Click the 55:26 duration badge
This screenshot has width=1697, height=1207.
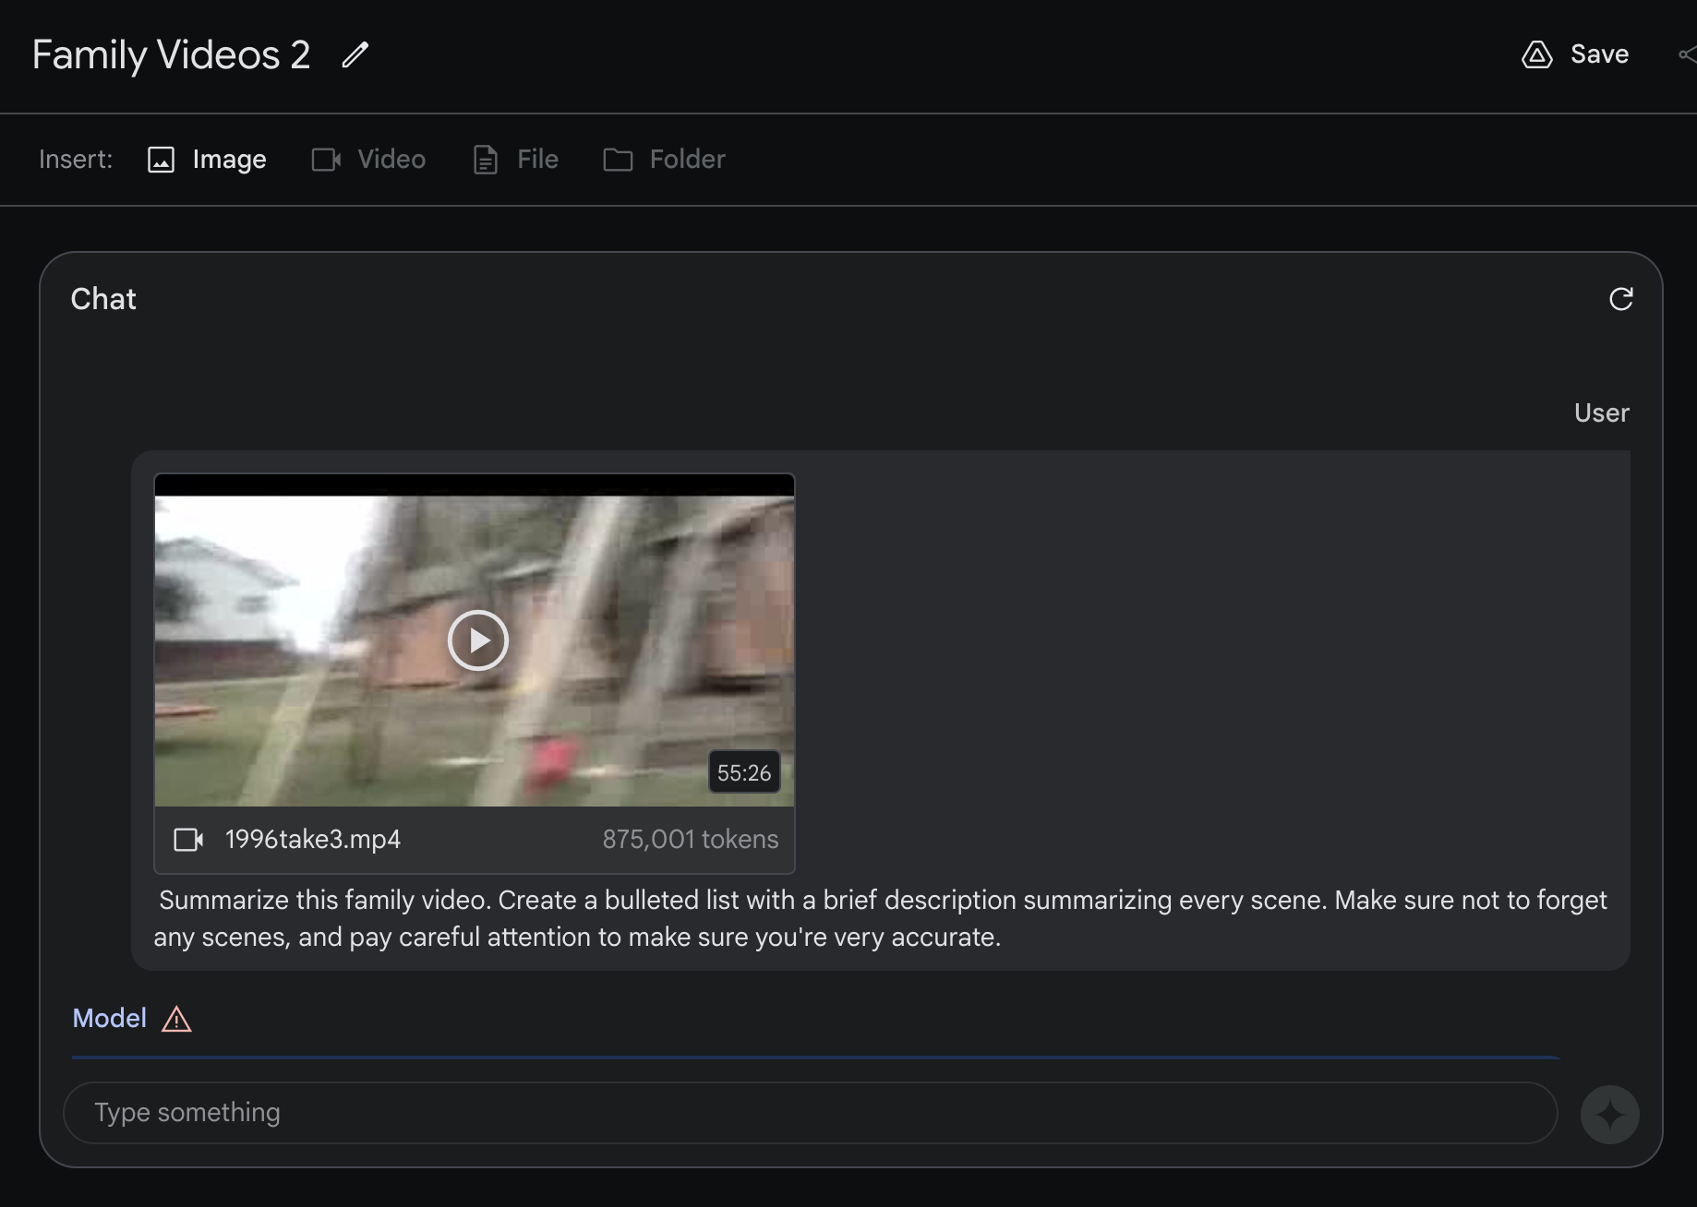pos(743,772)
